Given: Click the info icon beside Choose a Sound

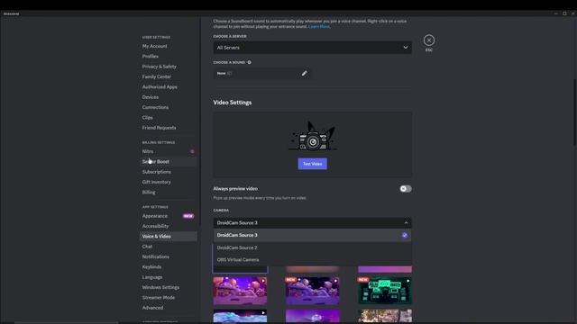Looking at the screenshot, I should [x=249, y=62].
